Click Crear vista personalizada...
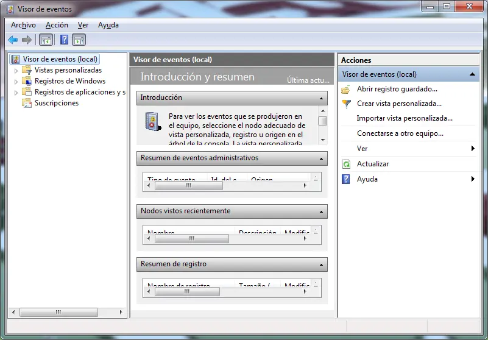Viewport: 488px width, 340px height. (399, 104)
